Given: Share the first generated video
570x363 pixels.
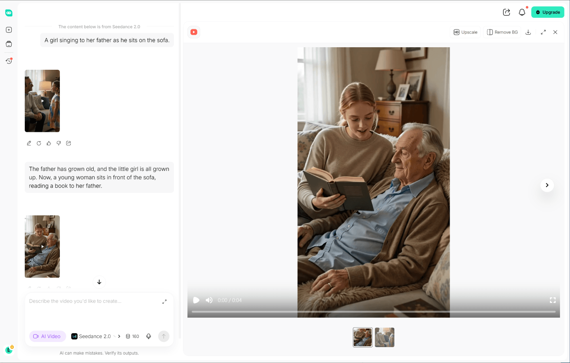Looking at the screenshot, I should [68, 143].
